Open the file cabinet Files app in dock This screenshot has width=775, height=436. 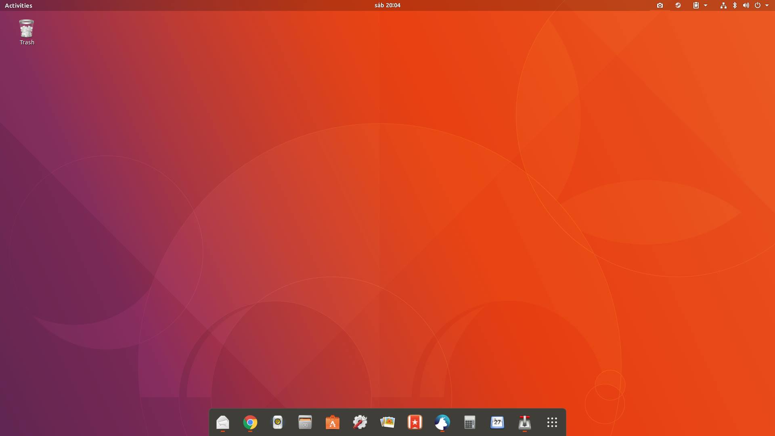(x=305, y=422)
